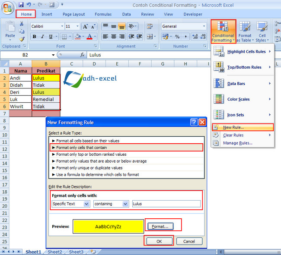
Task: Open the containing condition dropdown
Action: pos(125,204)
